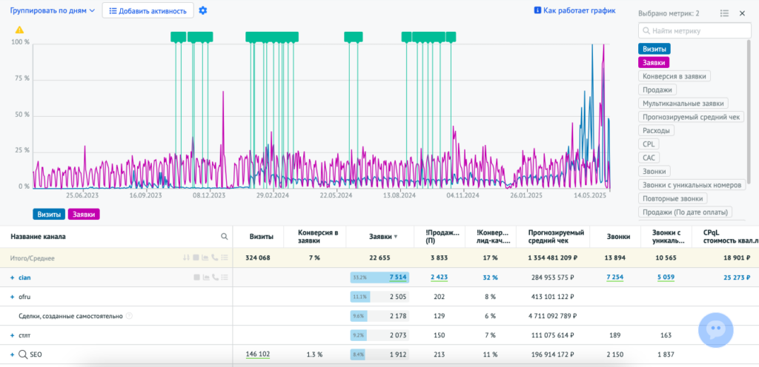This screenshot has width=759, height=367.
Task: Toggle the Визиты metric in metrics list
Action: pos(654,49)
